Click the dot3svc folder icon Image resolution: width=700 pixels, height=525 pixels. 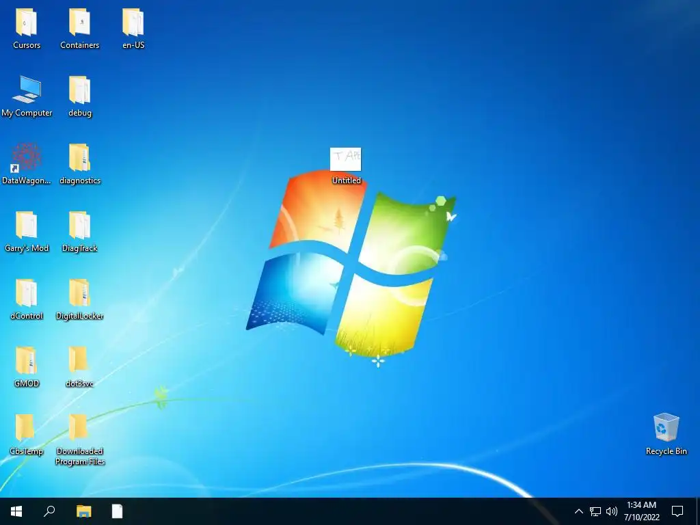pos(79,360)
